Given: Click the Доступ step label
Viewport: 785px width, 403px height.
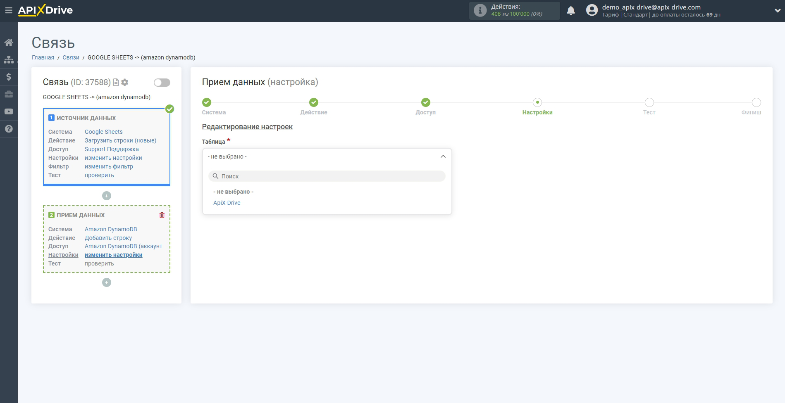Looking at the screenshot, I should coord(426,112).
